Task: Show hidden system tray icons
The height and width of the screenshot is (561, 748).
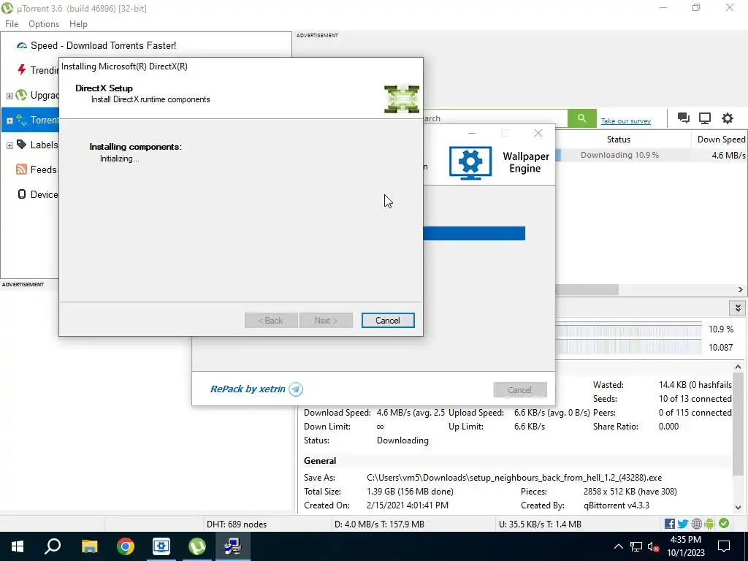Action: pyautogui.click(x=618, y=546)
